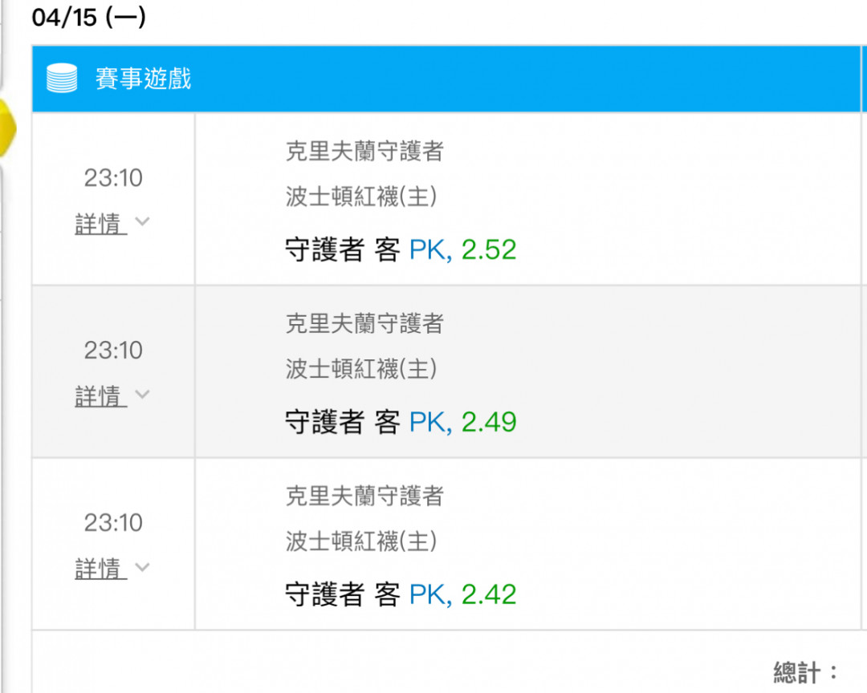Click 克里夫蘭守護者 team name in the second row

point(364,323)
